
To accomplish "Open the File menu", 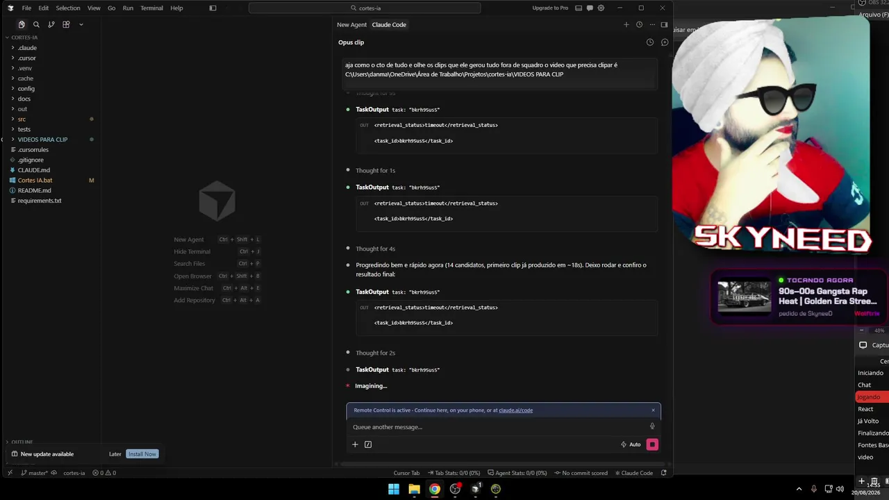I will tap(26, 8).
